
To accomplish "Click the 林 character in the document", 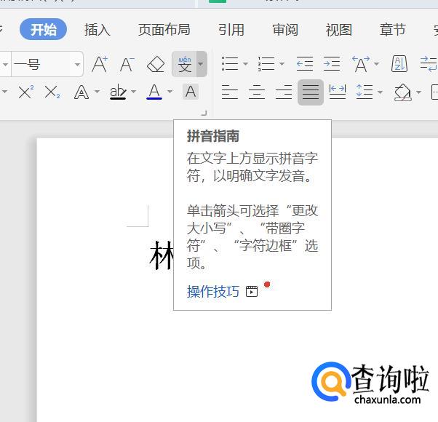I will (x=162, y=255).
